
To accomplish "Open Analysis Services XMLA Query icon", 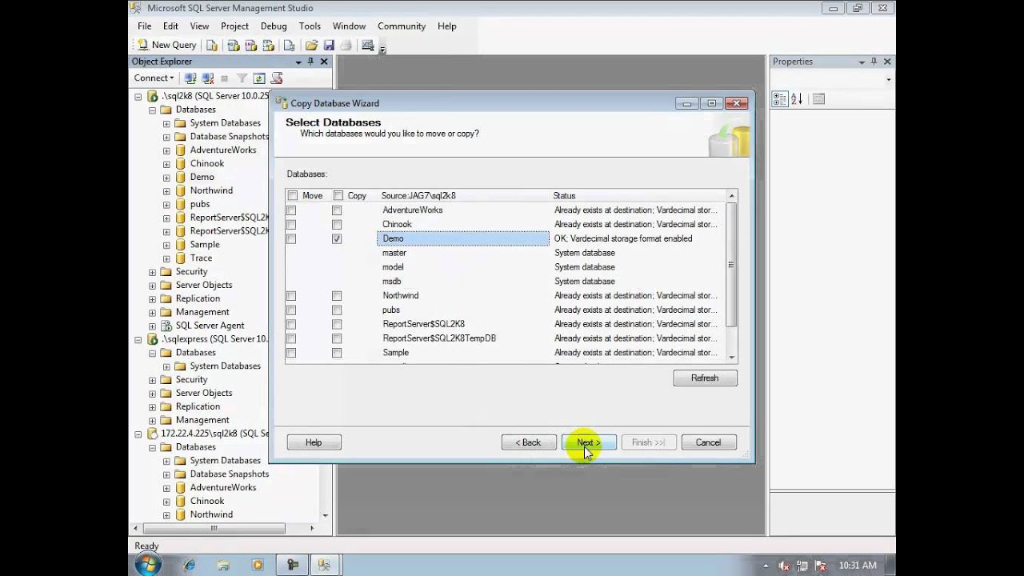I will click(x=270, y=46).
